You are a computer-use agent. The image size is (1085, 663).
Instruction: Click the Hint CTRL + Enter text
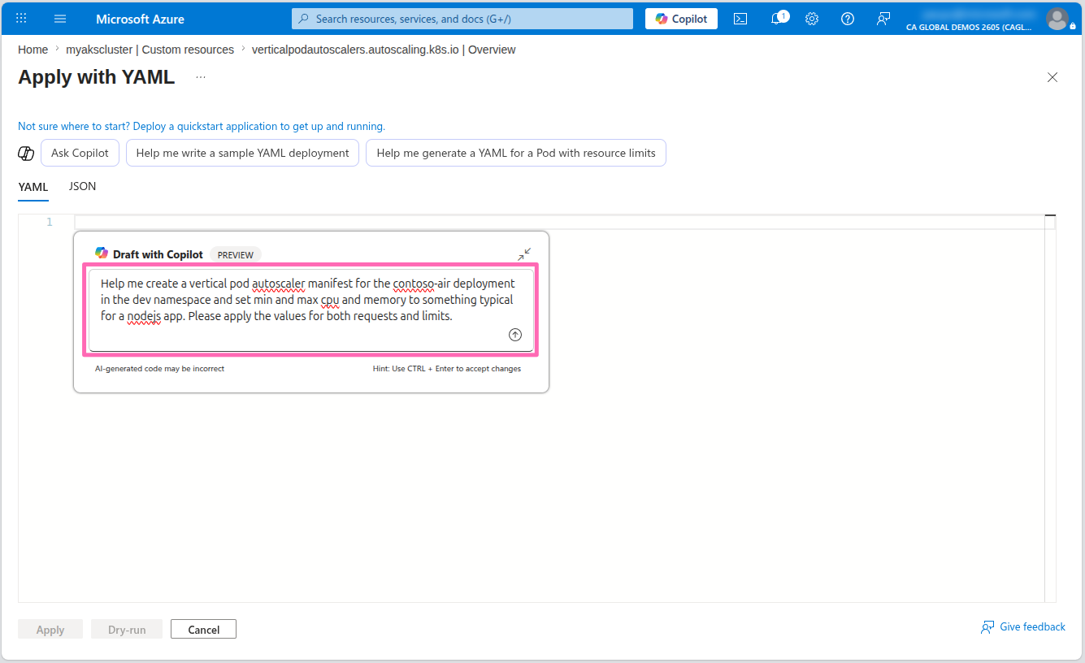[447, 369]
